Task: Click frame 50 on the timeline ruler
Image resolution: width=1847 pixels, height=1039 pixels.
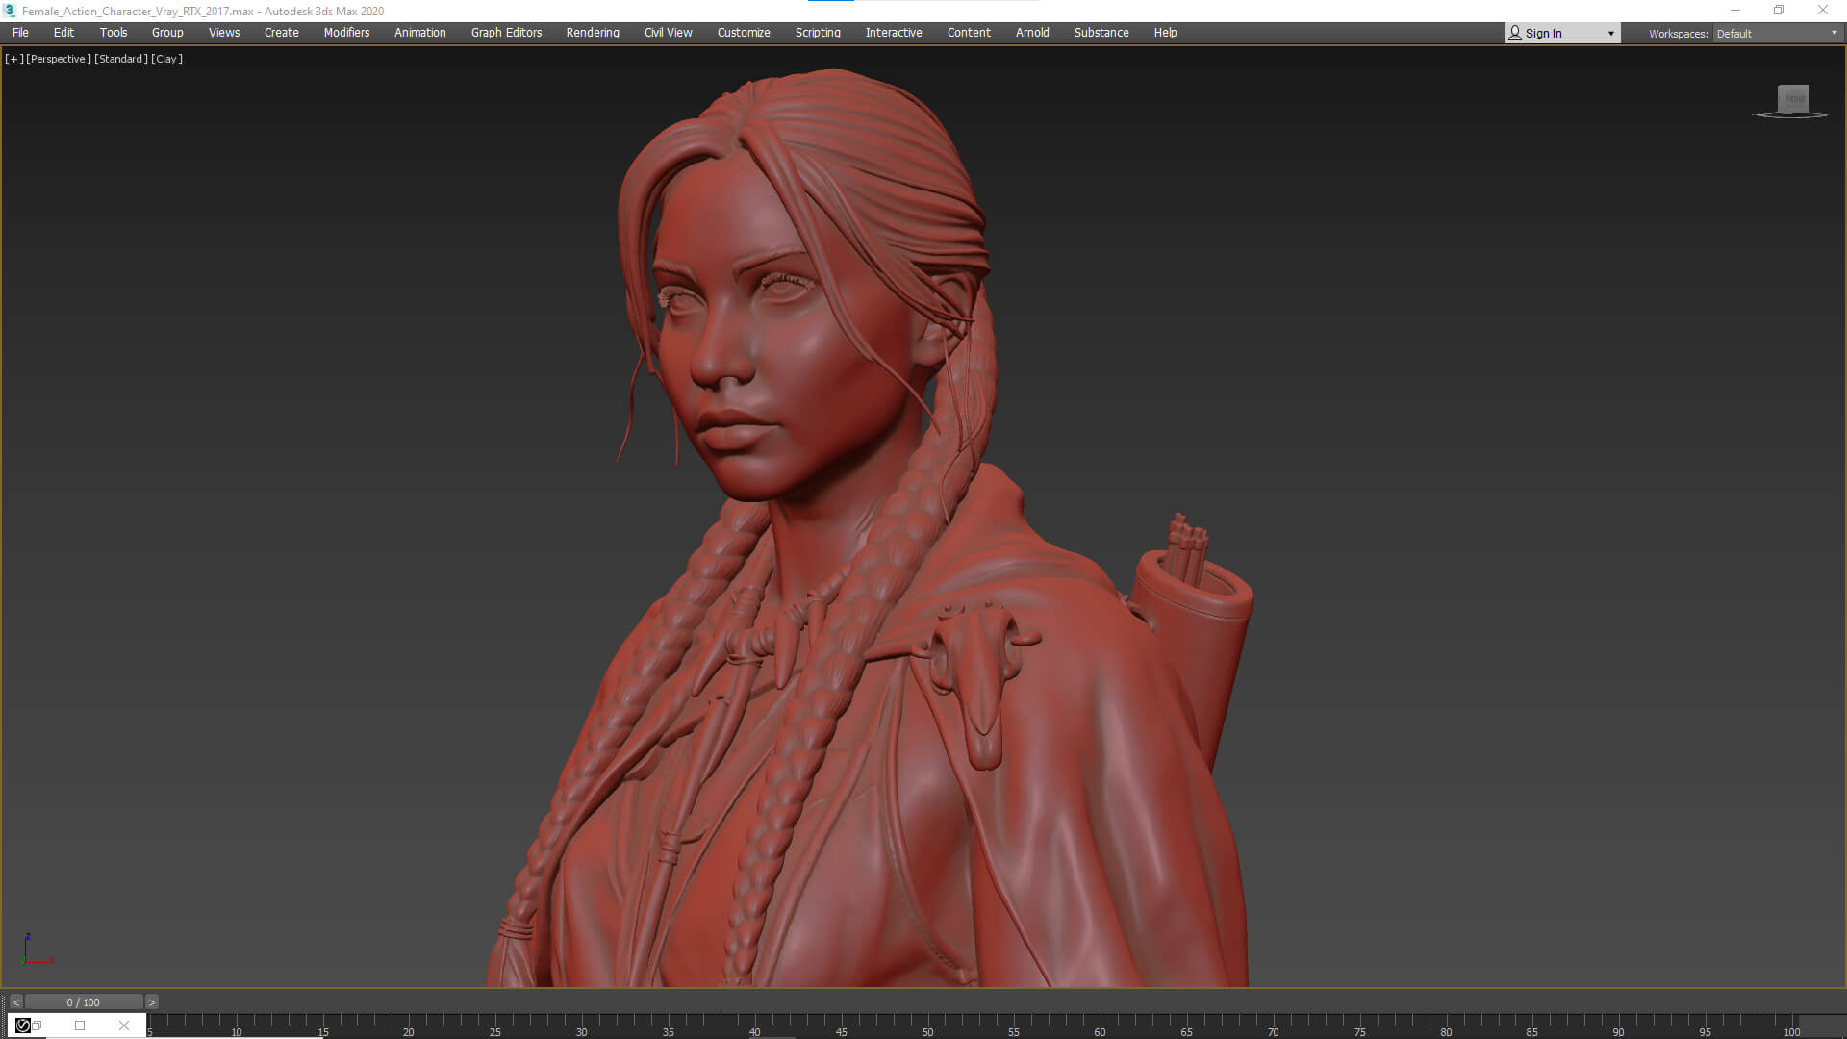Action: pos(927,1031)
